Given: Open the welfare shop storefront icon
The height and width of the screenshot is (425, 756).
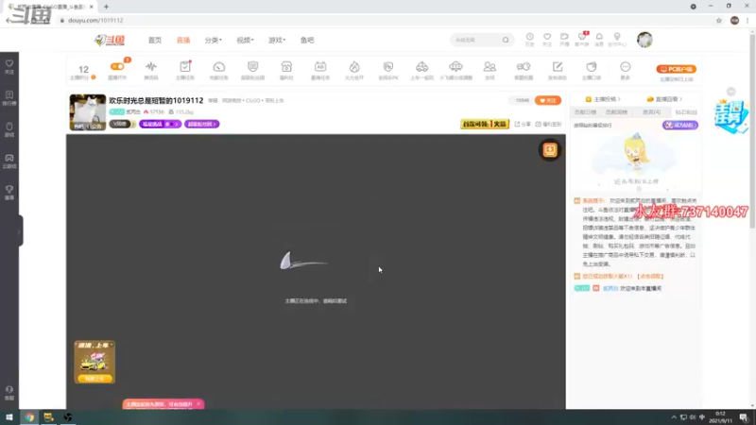Looking at the screenshot, I should pos(286,69).
